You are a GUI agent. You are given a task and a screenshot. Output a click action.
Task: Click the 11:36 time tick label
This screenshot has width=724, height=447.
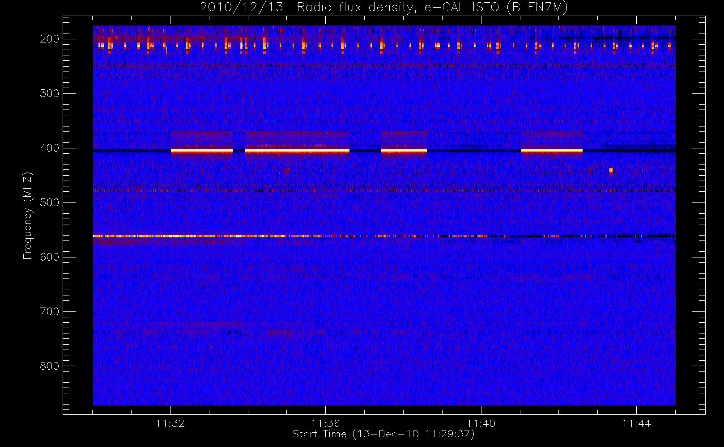point(326,423)
